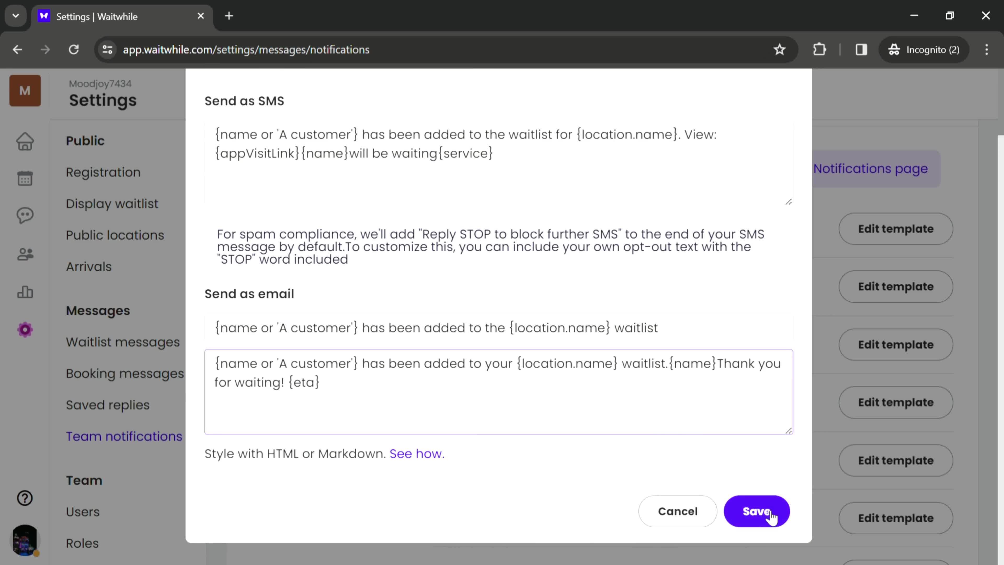The width and height of the screenshot is (1004, 565).
Task: View site information icon in address bar
Action: 107,49
